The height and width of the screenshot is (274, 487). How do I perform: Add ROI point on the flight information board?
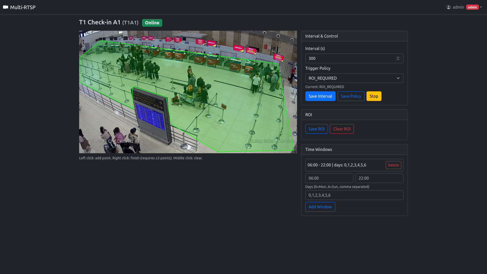[x=150, y=115]
